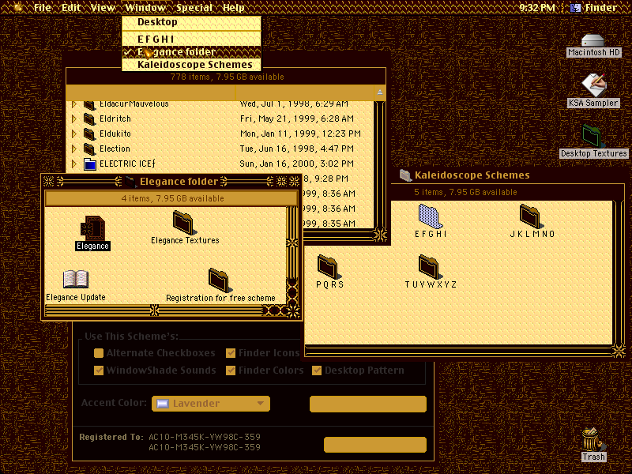
Task: Click the Eldritch folder icon in the list
Action: pos(89,119)
